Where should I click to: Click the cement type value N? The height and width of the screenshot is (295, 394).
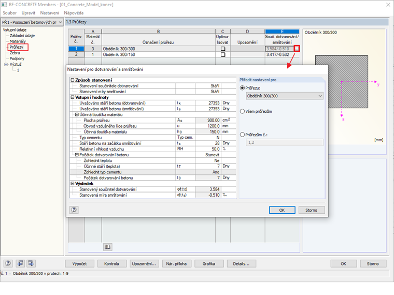(208, 138)
